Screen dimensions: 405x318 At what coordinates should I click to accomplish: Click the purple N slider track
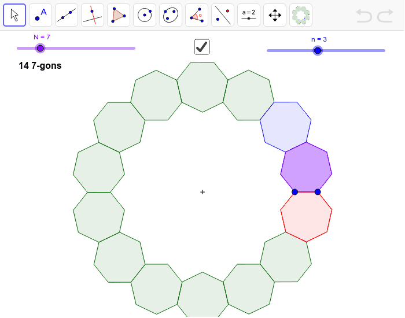(x=76, y=48)
